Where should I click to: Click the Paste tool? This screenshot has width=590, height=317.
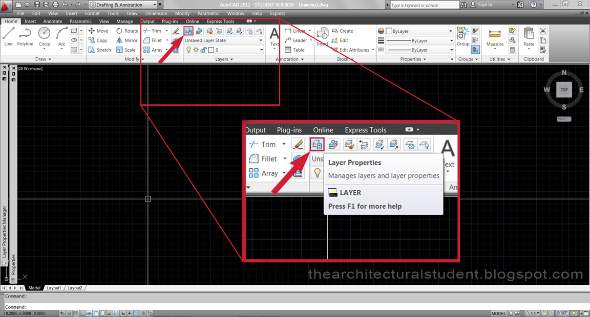pyautogui.click(x=529, y=37)
